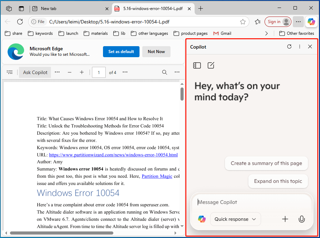
Task: Open the product pages favorites folder
Action: pos(190,33)
